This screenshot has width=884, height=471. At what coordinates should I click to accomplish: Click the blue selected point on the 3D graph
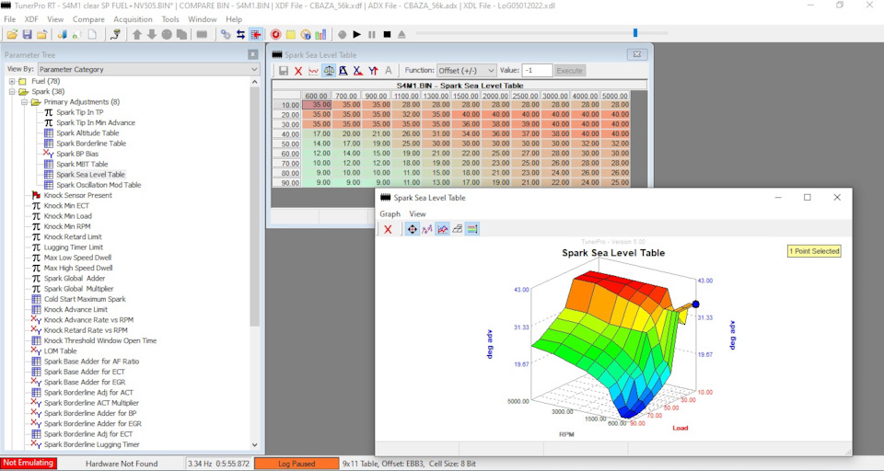pyautogui.click(x=696, y=304)
